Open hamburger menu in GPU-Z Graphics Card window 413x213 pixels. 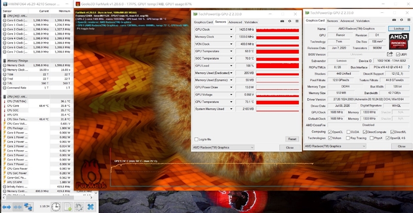coord(408,20)
